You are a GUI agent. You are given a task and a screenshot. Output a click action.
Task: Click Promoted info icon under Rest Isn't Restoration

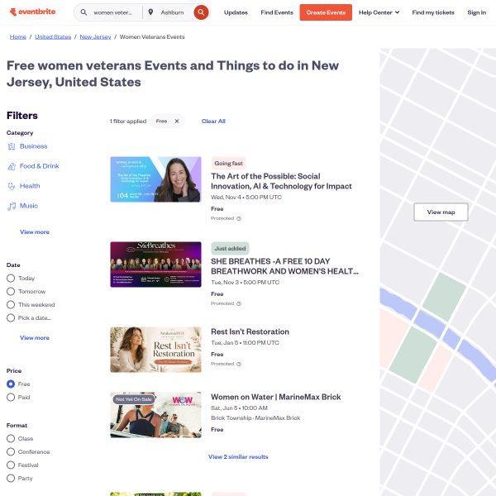(x=239, y=364)
